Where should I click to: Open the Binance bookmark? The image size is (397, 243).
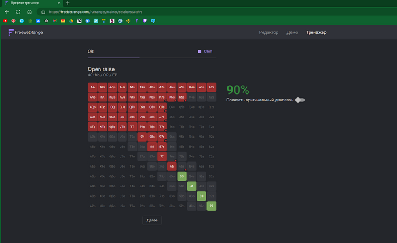coord(128,21)
